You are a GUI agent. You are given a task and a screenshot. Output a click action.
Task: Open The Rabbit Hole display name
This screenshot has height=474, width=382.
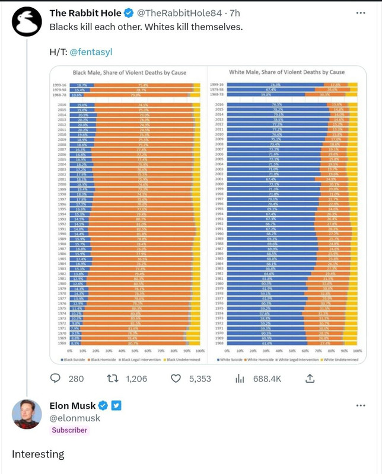click(x=85, y=13)
